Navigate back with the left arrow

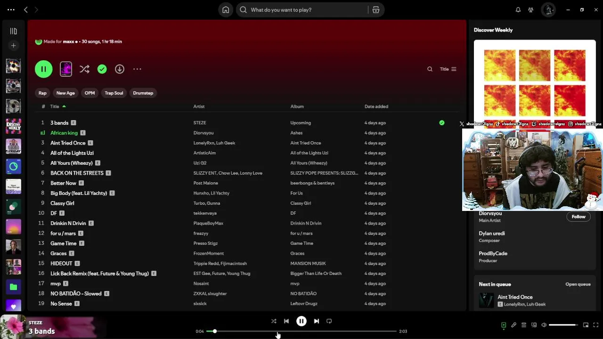26,10
